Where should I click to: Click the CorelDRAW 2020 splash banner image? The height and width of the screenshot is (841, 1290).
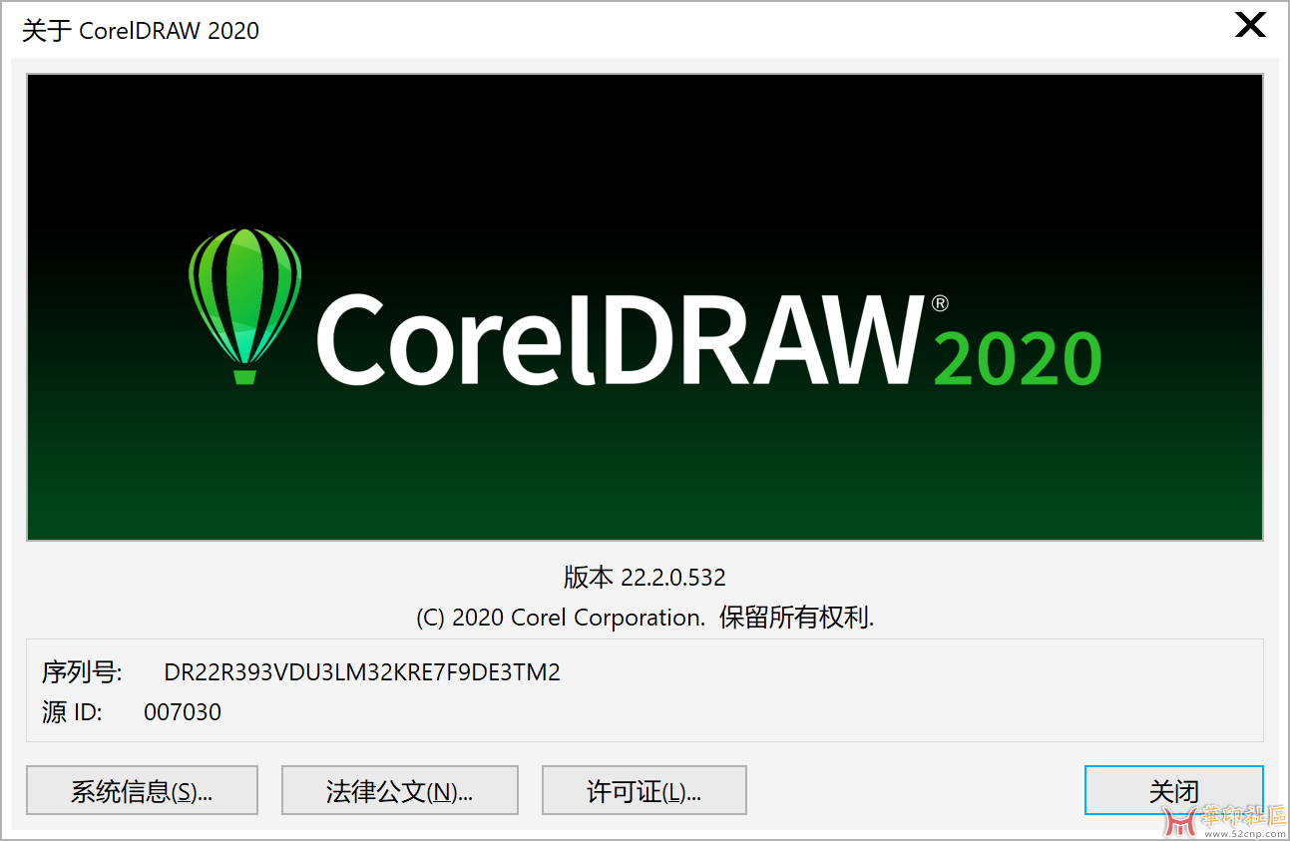click(645, 307)
